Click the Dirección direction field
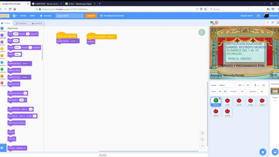279x157 pixels. tap(262, 91)
